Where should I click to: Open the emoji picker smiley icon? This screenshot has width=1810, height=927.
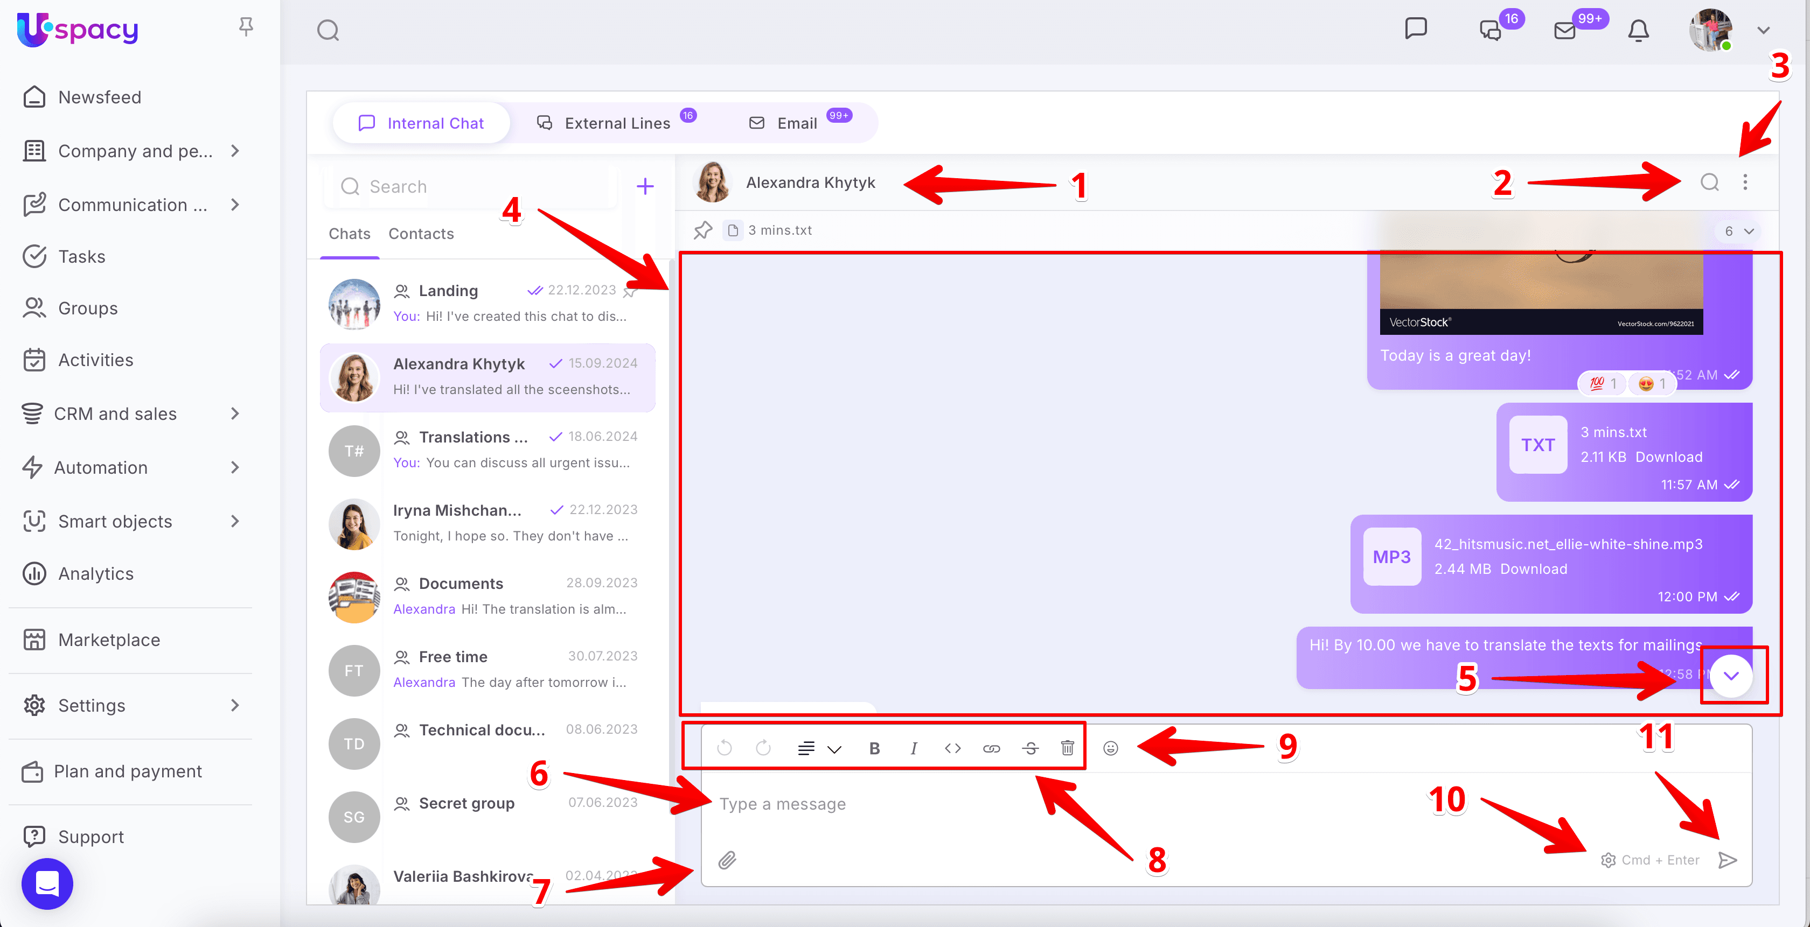point(1110,748)
